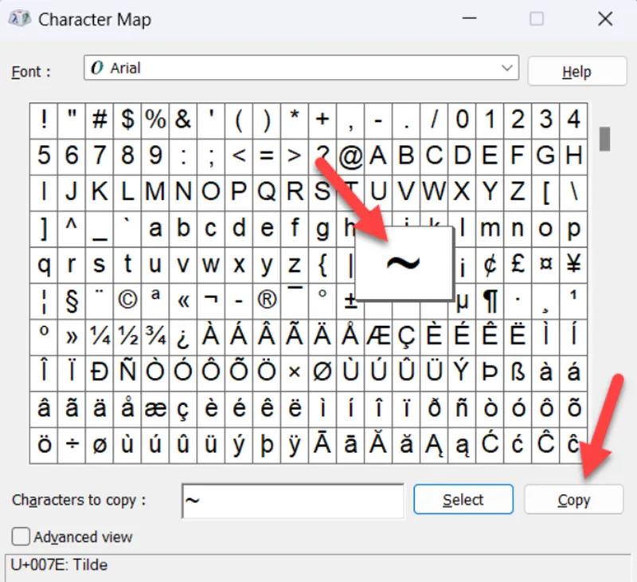637x582 pixels.
Task: Select the left guillemet « character
Action: (183, 301)
